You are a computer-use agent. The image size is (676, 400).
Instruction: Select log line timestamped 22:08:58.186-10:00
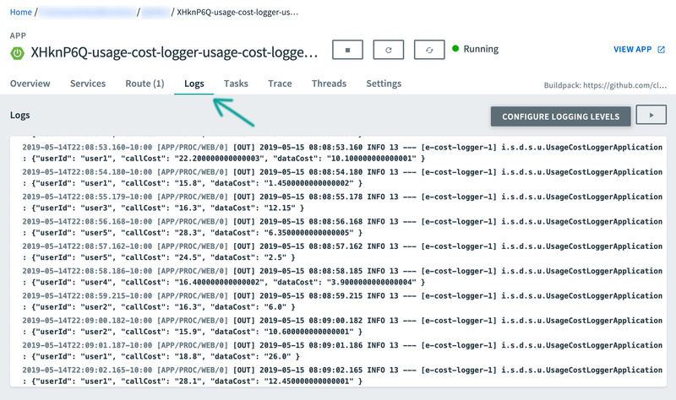342,271
